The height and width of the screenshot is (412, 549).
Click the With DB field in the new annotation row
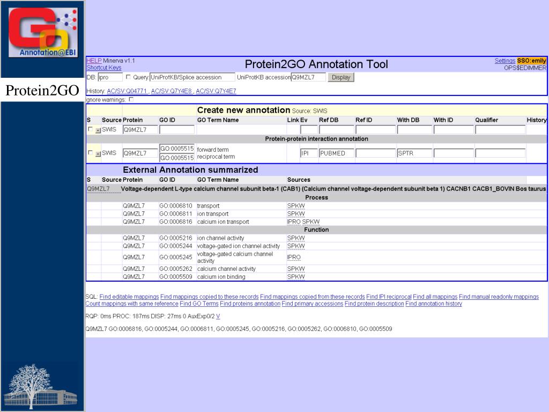coord(414,130)
